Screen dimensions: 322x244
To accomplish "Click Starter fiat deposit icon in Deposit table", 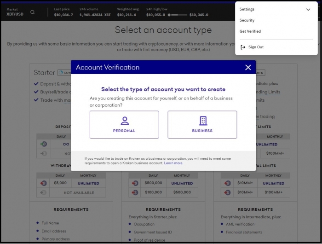I will click(x=43, y=154).
